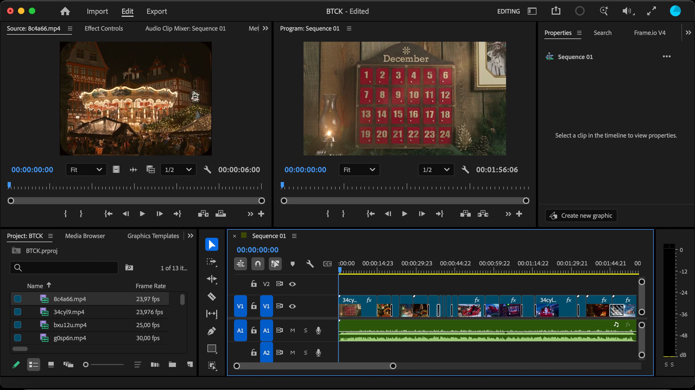The image size is (695, 390).
Task: Open Source monitor Fit zoom dropdown
Action: coord(86,170)
